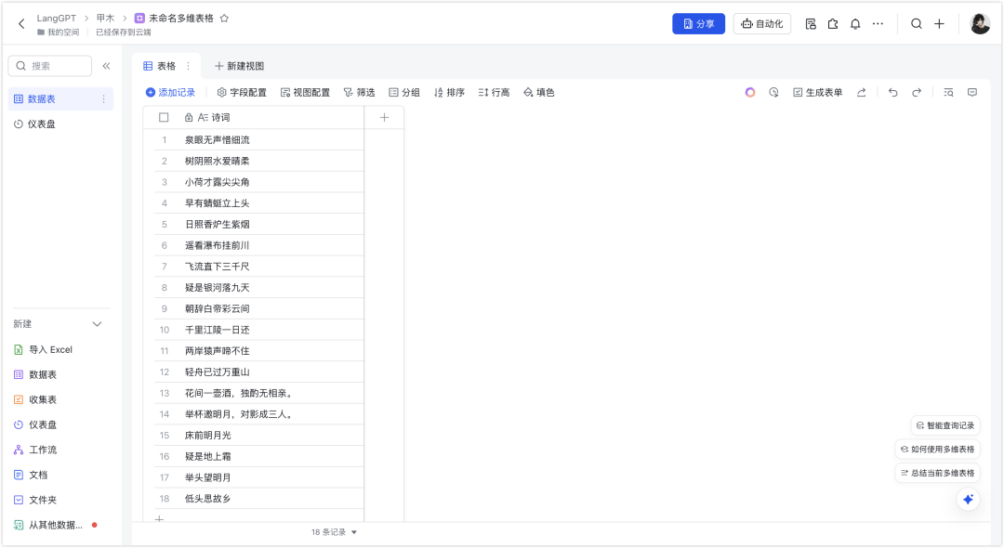Open notifications via the bell icon
The width and height of the screenshot is (1004, 548).
click(x=855, y=23)
